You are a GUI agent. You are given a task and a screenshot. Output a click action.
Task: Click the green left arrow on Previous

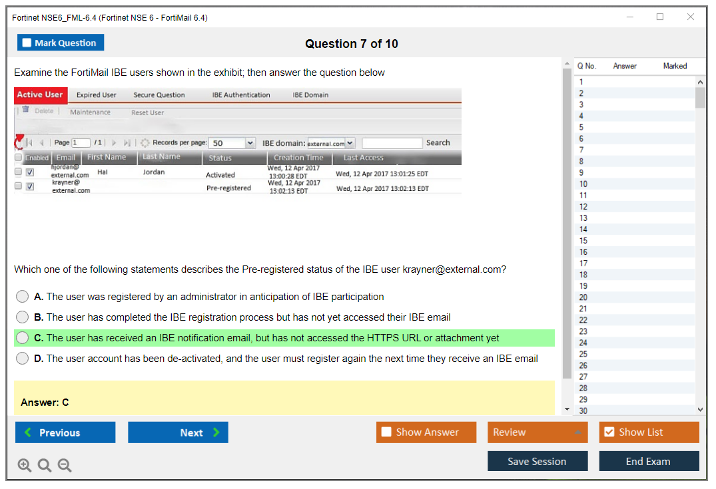tap(27, 432)
